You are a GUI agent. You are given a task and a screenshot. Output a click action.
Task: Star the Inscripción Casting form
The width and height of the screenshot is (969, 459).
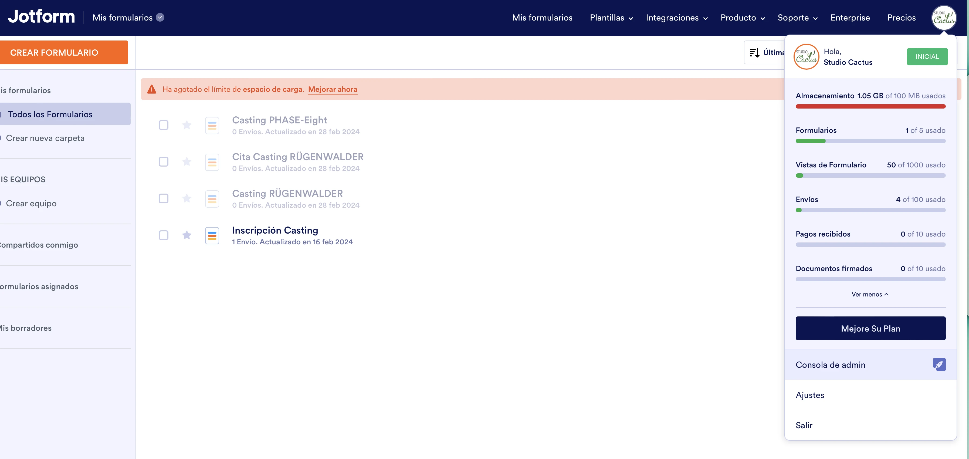point(187,235)
